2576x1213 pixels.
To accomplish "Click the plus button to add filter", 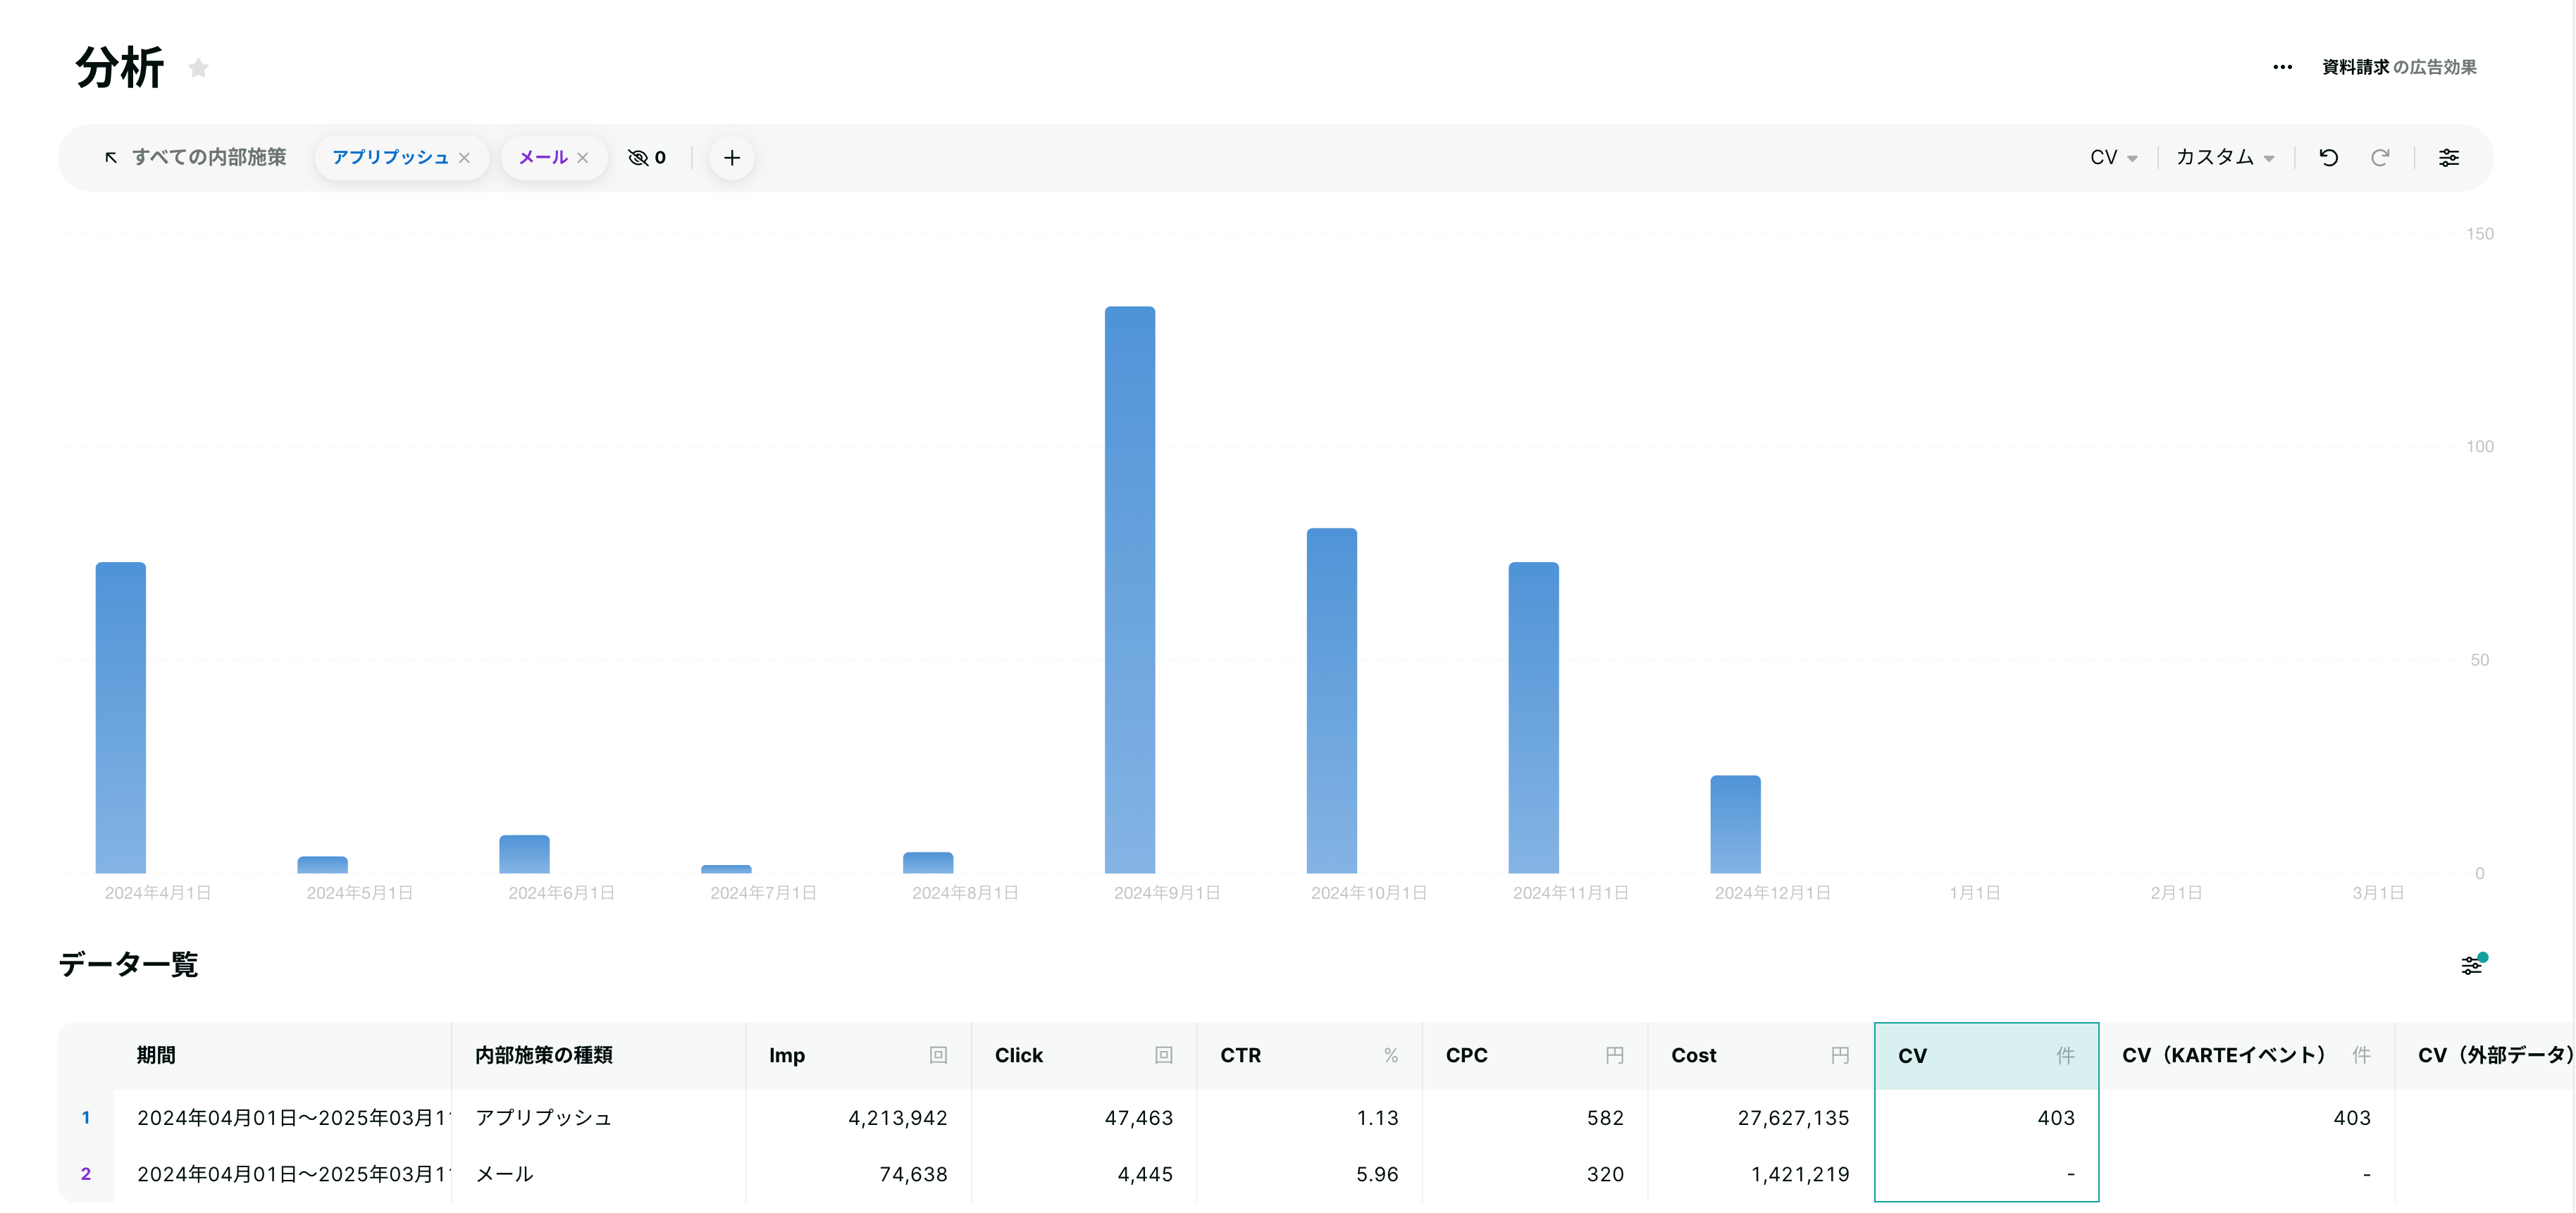I will pyautogui.click(x=732, y=157).
